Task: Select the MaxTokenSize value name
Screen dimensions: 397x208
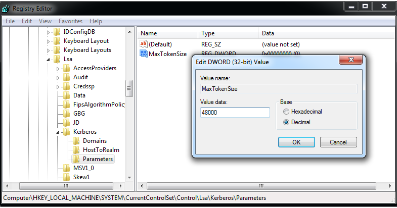Action: pyautogui.click(x=167, y=54)
